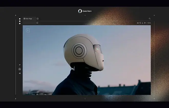Screen dimensions: 169x108
Task: Open downloads from the toolbar
Action: (142, 23)
